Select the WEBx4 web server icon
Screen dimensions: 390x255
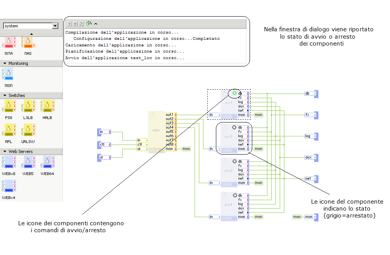[9, 186]
